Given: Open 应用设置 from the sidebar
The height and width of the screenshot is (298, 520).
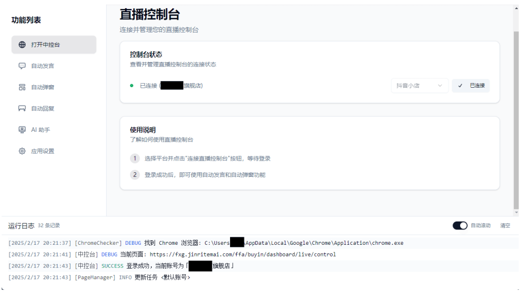Looking at the screenshot, I should (x=54, y=151).
